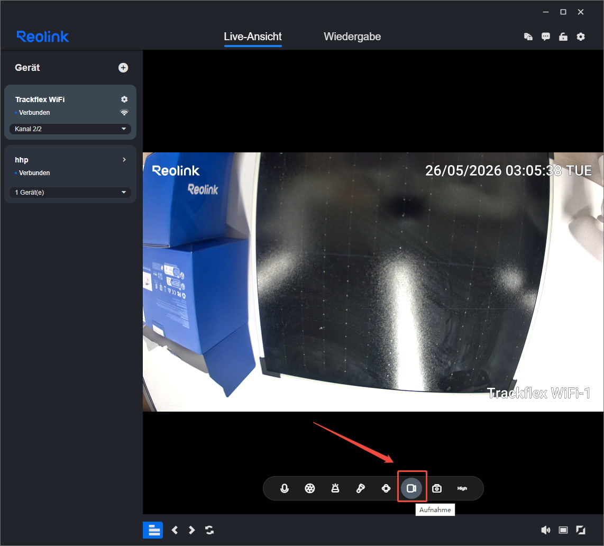Click the open padlock icon in header
This screenshot has width=604, height=546.
[x=563, y=37]
